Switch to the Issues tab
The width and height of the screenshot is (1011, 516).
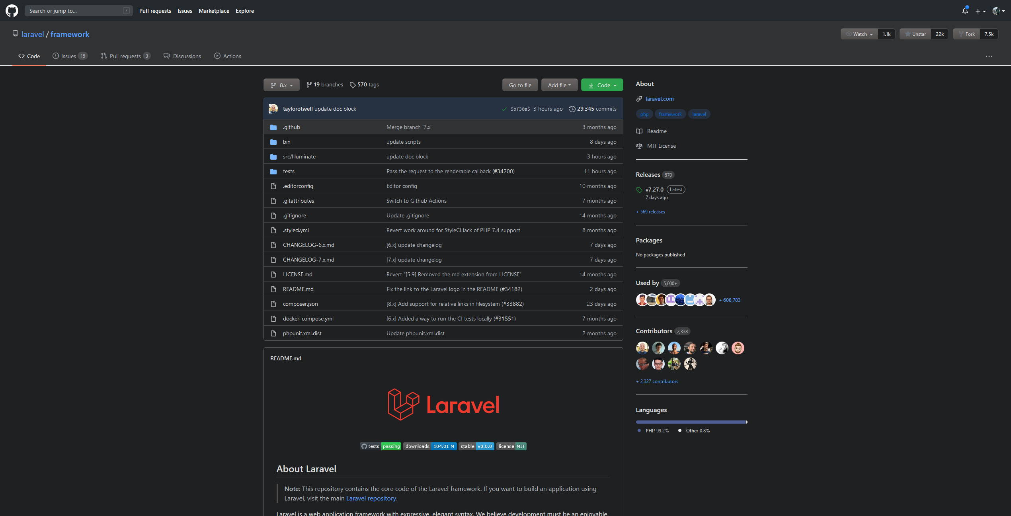(69, 56)
